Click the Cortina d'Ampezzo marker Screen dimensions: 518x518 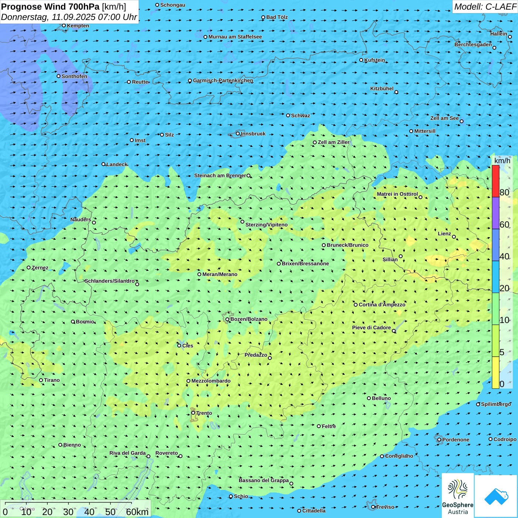click(x=356, y=305)
